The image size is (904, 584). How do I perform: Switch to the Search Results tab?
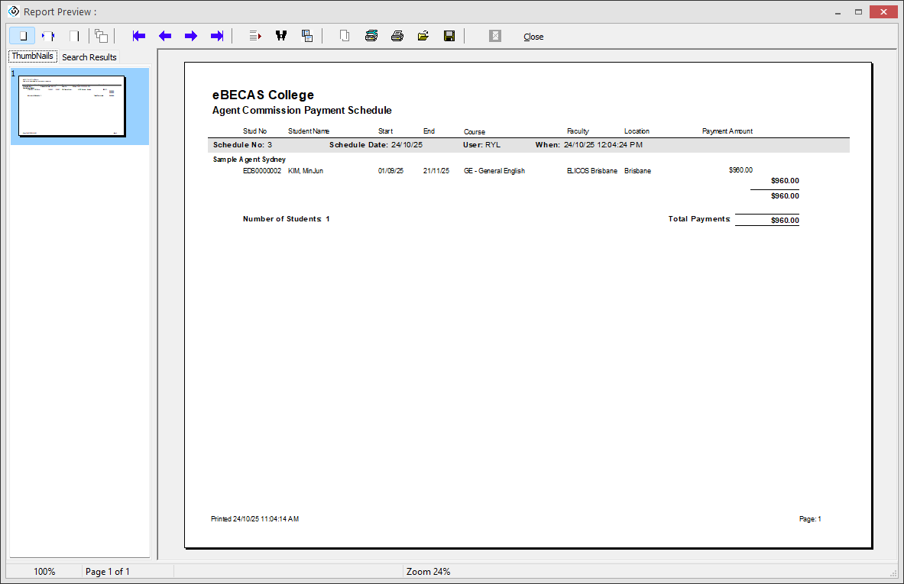click(89, 57)
